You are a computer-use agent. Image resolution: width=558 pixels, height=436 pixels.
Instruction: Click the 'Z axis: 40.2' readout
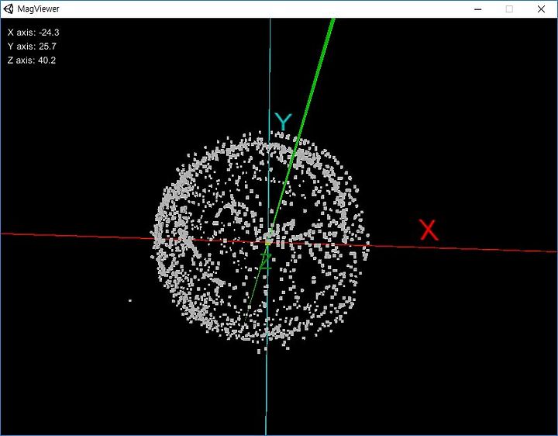[31, 61]
